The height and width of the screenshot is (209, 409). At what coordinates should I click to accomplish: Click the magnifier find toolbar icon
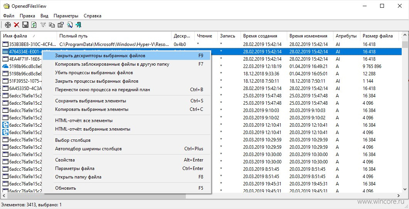(x=70, y=25)
